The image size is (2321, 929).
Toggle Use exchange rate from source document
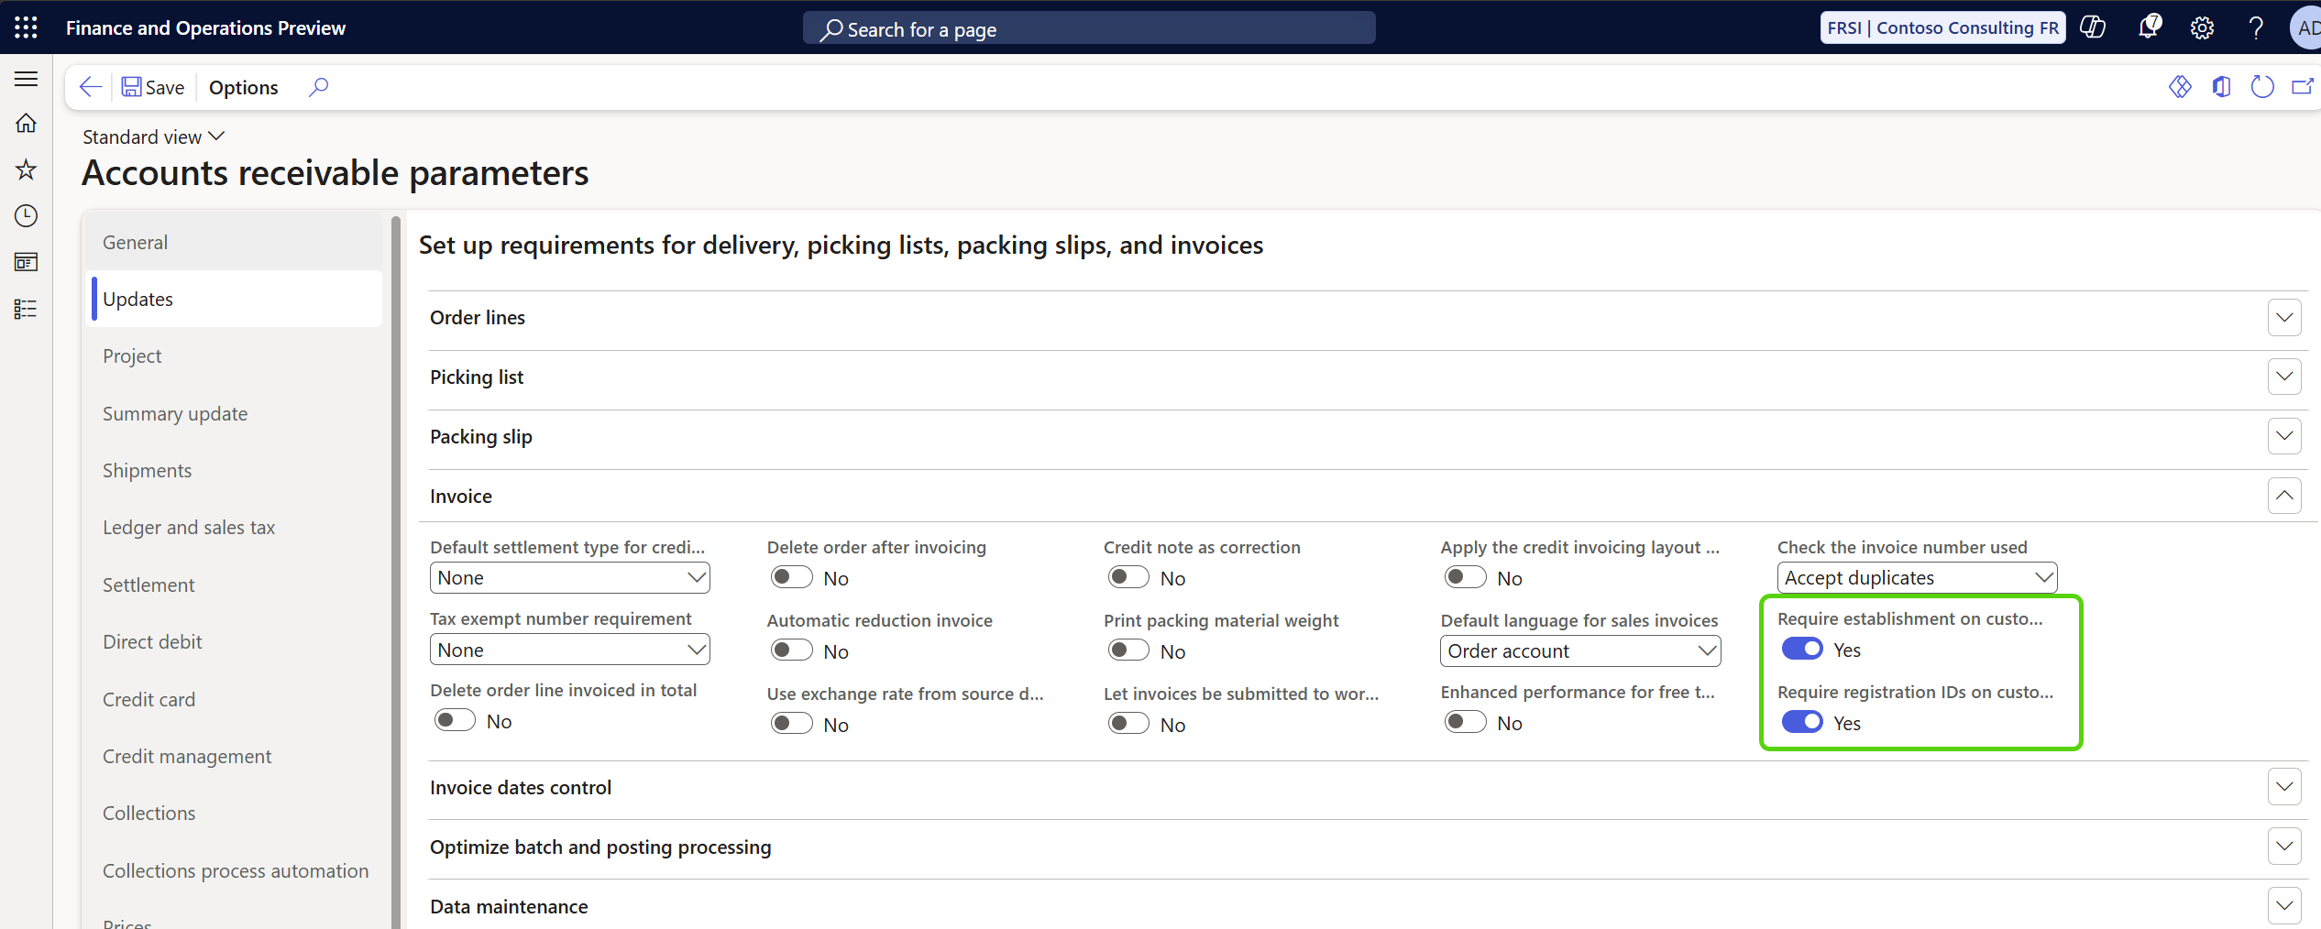click(792, 724)
